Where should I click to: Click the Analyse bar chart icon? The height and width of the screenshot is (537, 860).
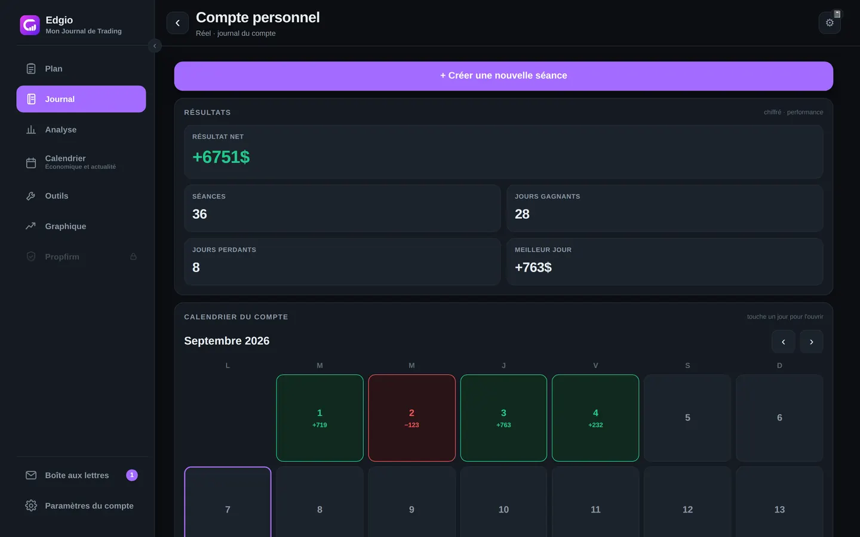tap(31, 129)
